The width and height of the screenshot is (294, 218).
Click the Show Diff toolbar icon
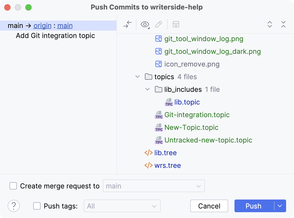pos(128,24)
